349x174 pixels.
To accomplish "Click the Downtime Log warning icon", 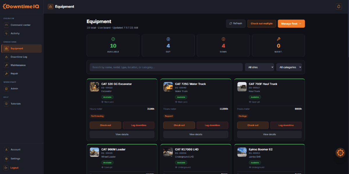I will (6, 57).
